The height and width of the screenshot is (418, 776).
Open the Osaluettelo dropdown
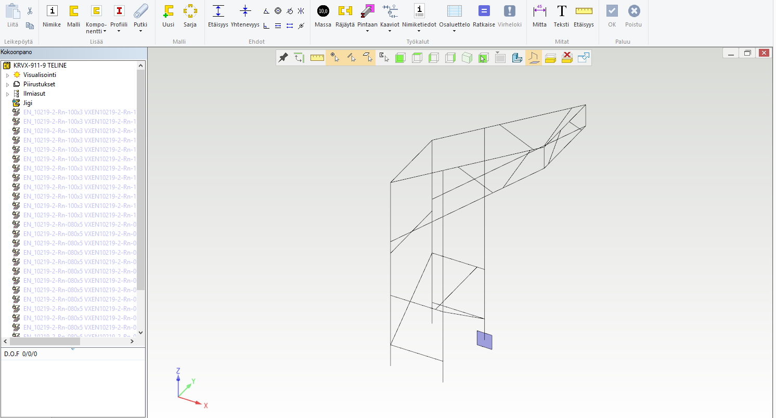[x=455, y=31]
